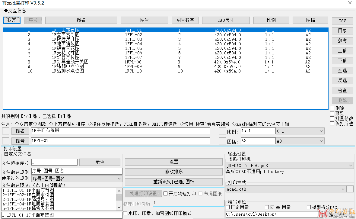Viewport: 356px width, 219px height.
Task: Click the 比例 input field showing 1:1
Action: (258, 131)
